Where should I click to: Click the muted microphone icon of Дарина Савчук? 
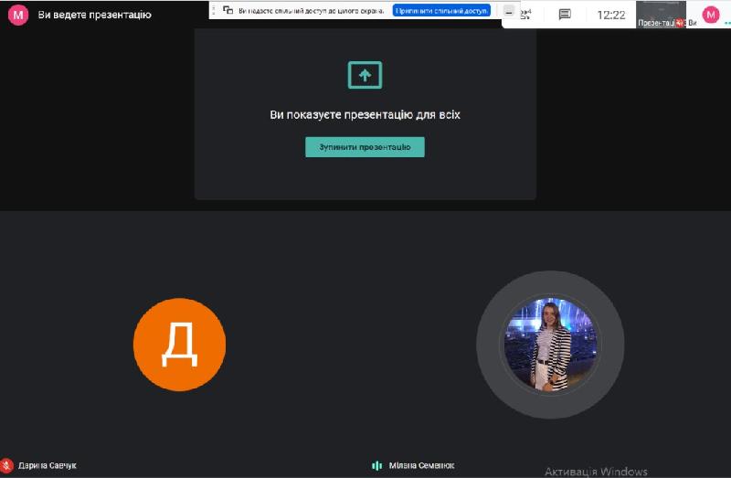(7, 465)
